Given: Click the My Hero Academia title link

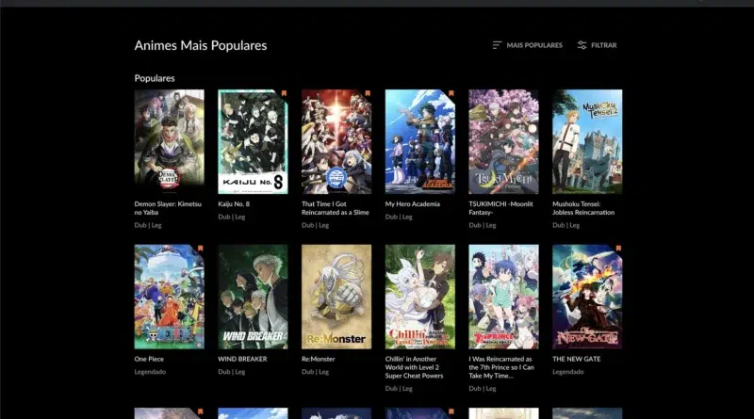Looking at the screenshot, I should tap(413, 203).
